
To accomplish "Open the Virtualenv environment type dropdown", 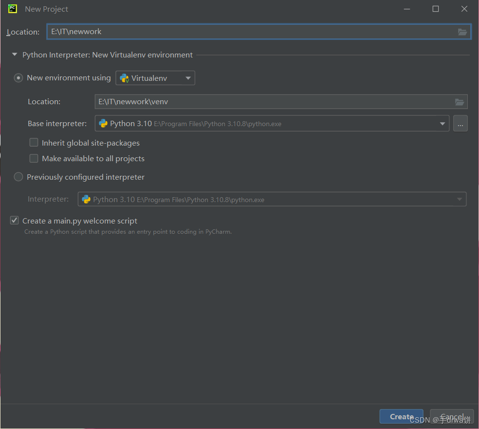I will coord(188,78).
